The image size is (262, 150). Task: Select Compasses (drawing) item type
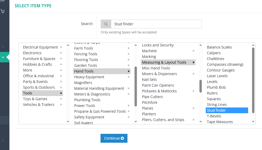click(x=225, y=64)
